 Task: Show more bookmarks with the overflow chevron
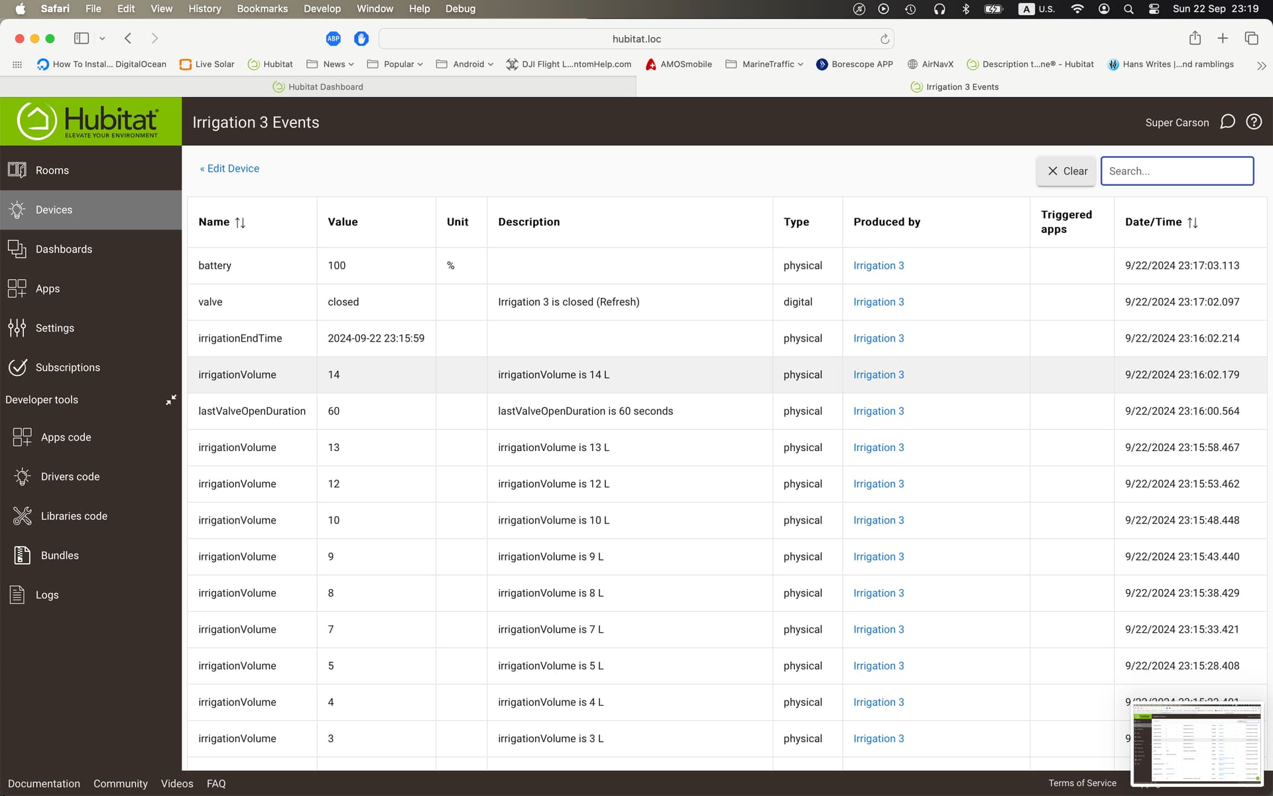(x=1261, y=65)
